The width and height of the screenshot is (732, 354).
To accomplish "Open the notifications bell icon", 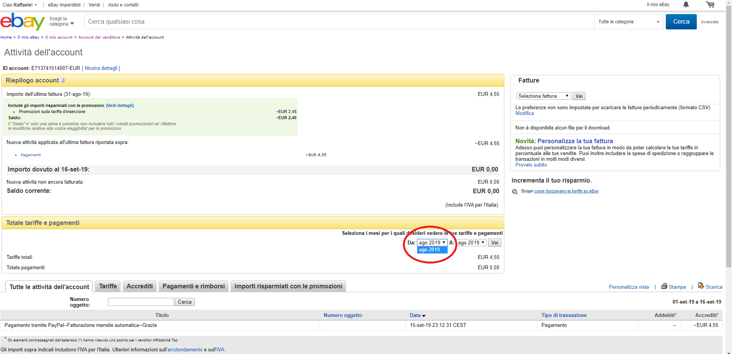I will [686, 5].
